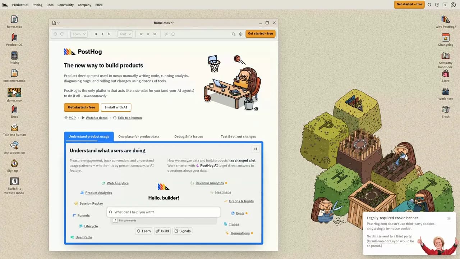Expand the home.mdx title dropdown
This screenshot has height=259, width=460.
coord(164,23)
